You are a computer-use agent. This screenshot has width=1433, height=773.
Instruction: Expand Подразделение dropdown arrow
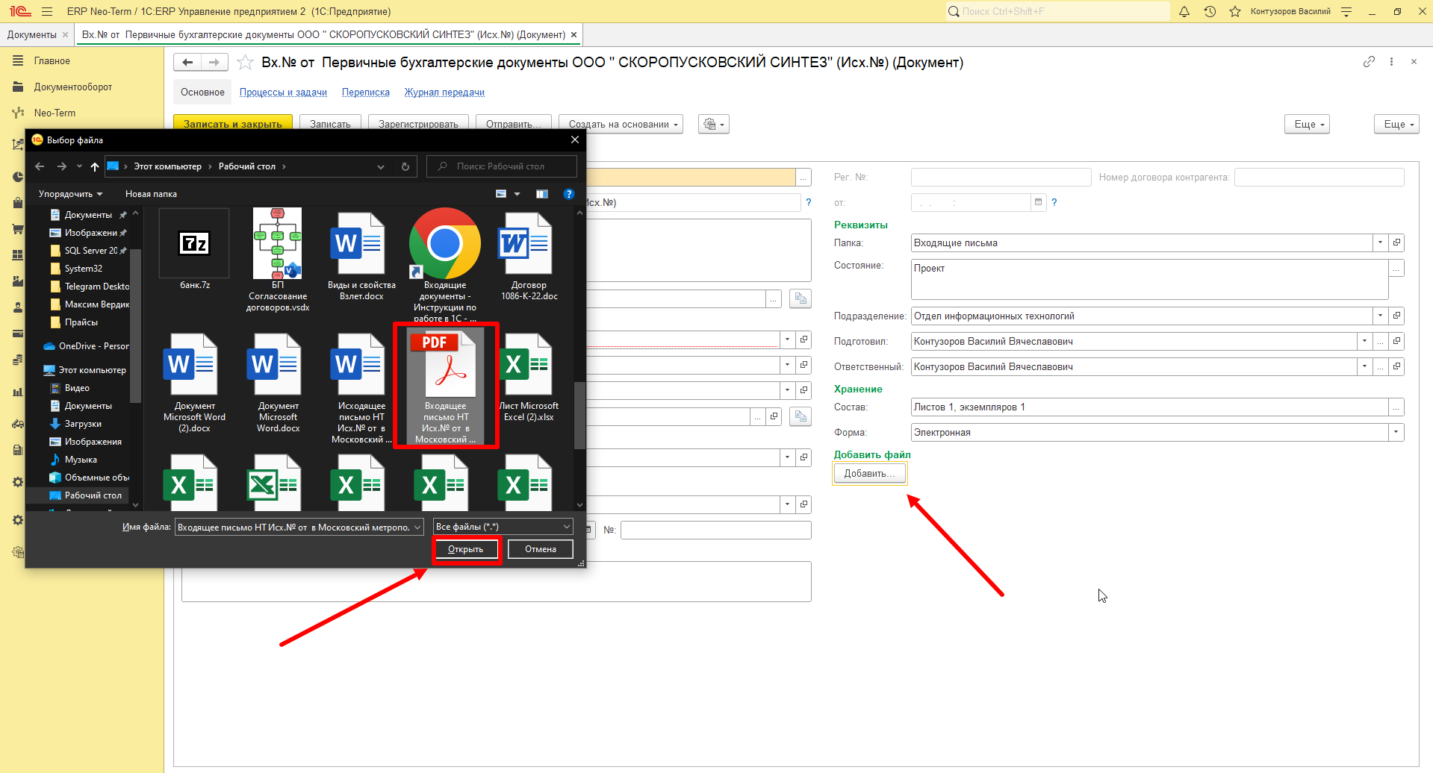[x=1380, y=316]
